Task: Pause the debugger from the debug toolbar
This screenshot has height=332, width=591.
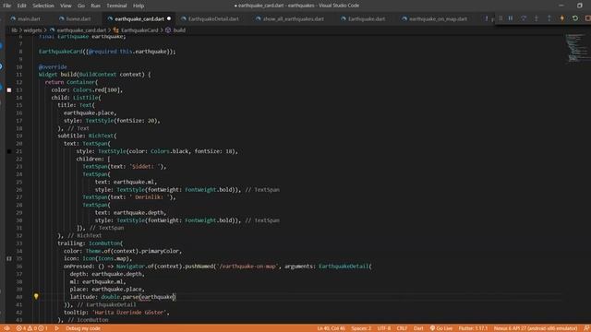Action: (511, 18)
